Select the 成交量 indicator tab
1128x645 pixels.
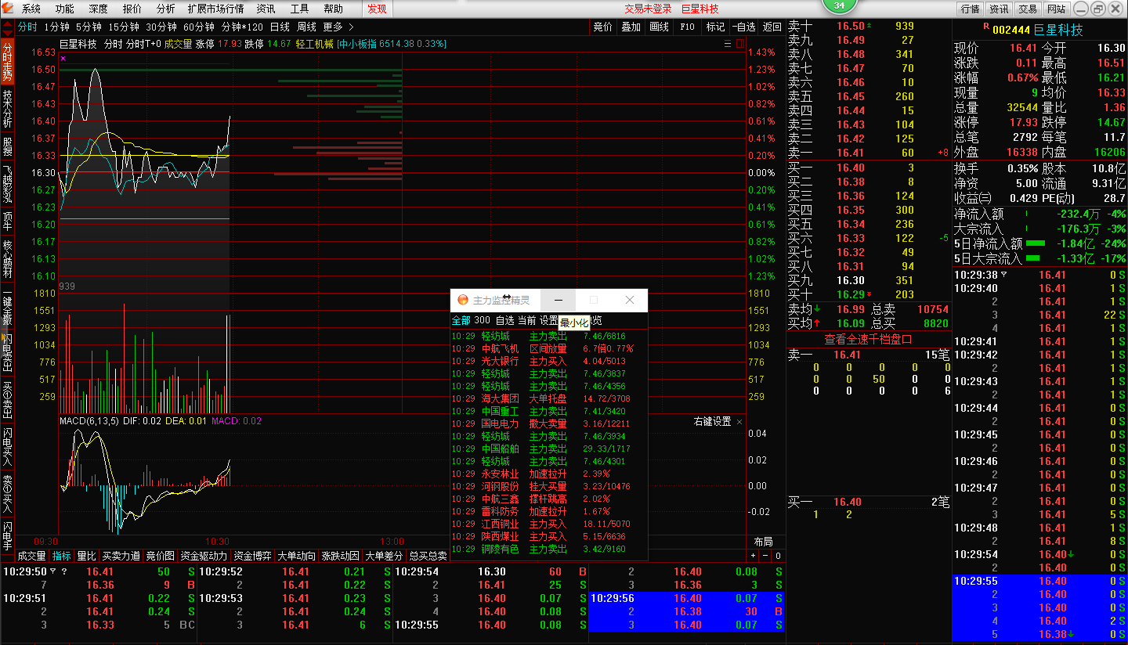[x=32, y=556]
